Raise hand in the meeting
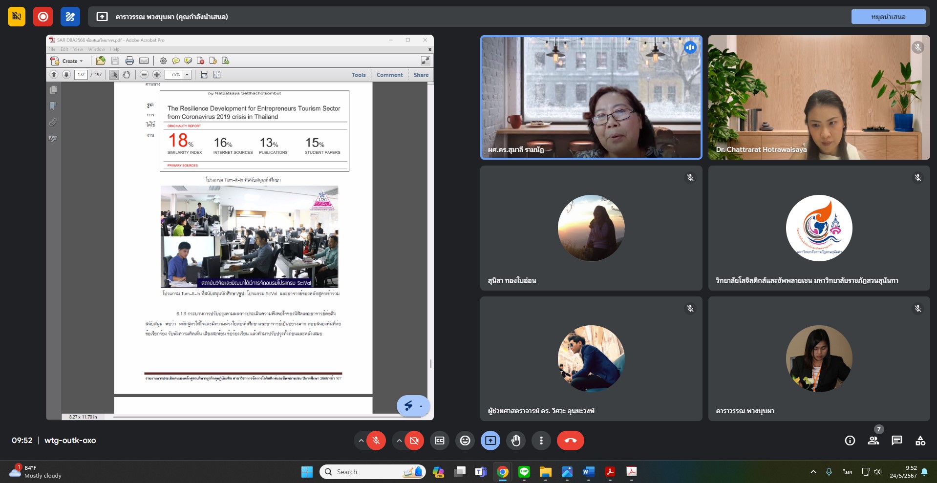Viewport: 937px width, 483px height. 516,441
